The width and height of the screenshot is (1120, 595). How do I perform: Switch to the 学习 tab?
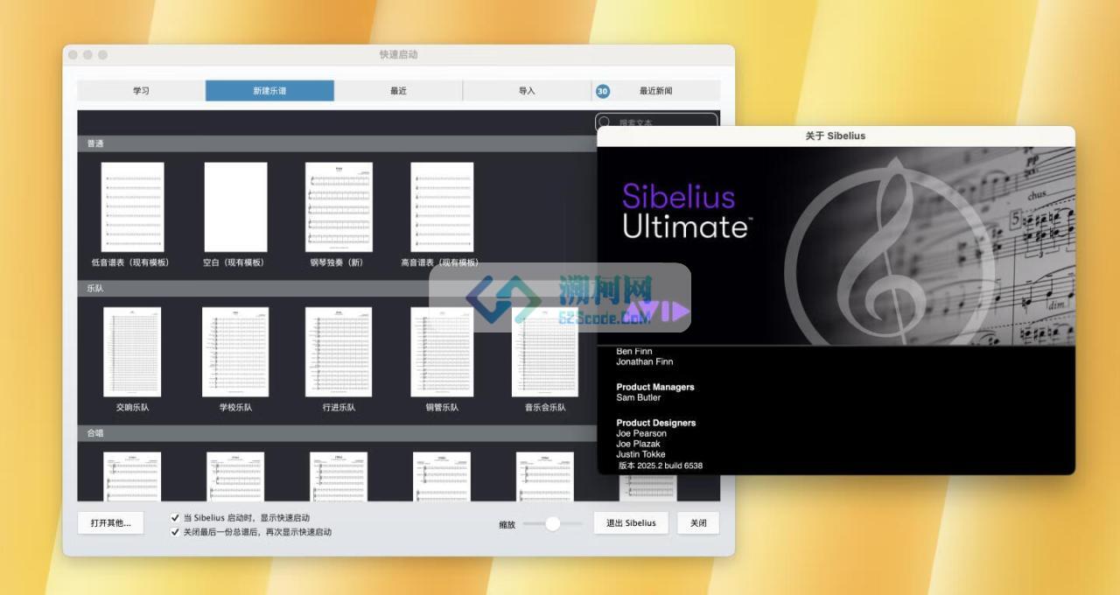(141, 91)
